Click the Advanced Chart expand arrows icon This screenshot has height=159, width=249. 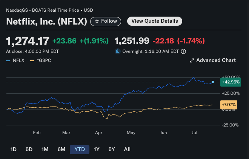(192, 60)
